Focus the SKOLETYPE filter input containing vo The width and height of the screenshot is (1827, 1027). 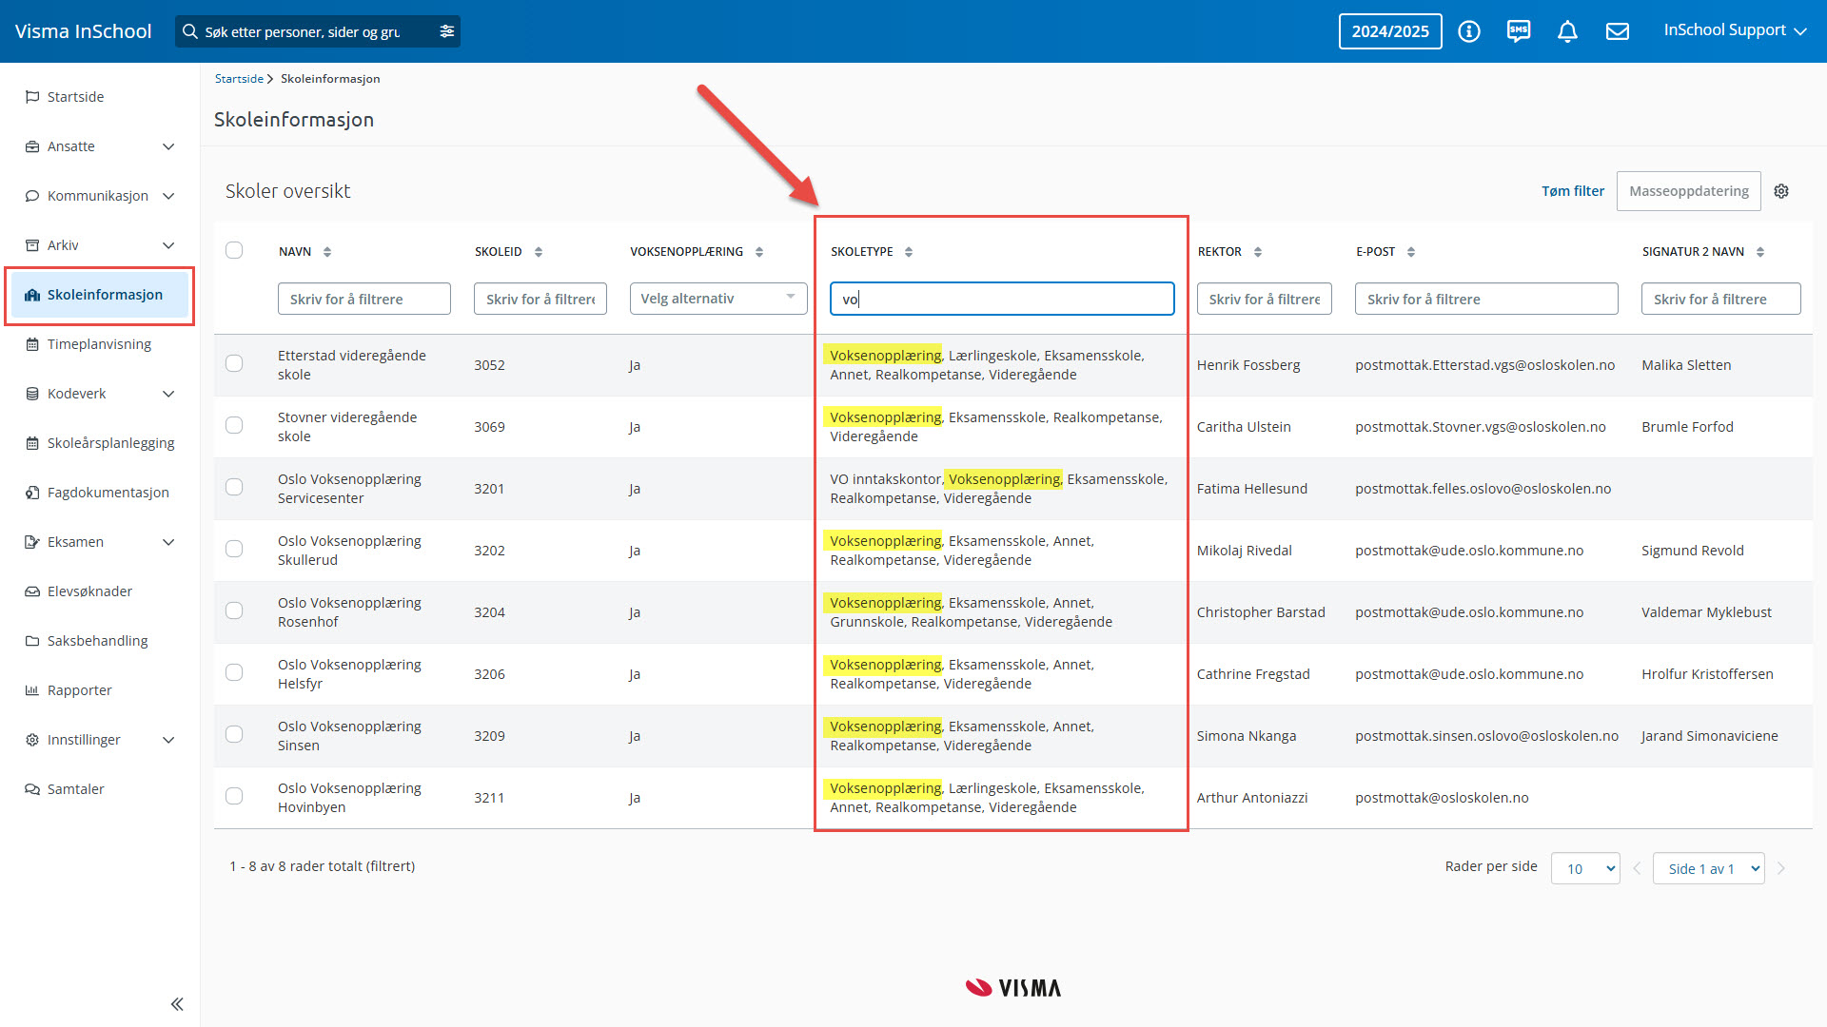[1002, 299]
